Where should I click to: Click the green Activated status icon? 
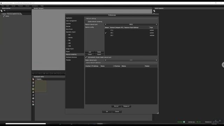(x=184, y=122)
